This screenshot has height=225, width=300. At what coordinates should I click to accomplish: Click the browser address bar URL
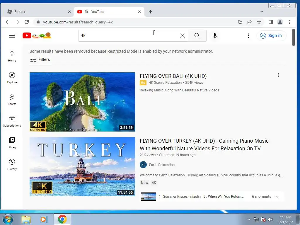78,22
